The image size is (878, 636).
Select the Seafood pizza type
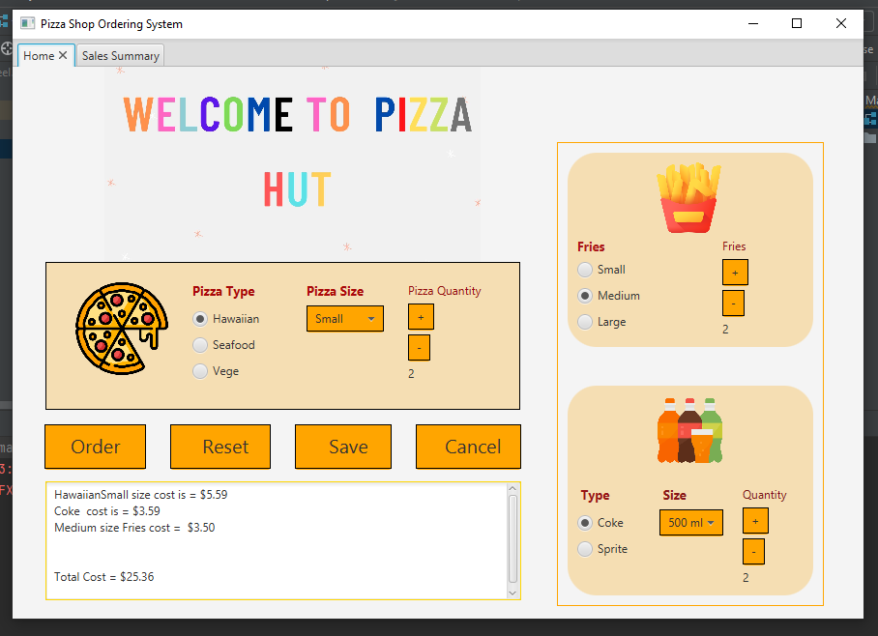200,345
